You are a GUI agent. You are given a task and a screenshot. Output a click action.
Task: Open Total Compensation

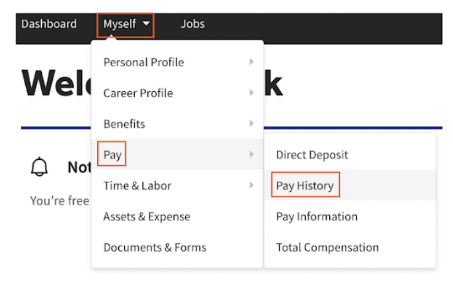pos(327,247)
